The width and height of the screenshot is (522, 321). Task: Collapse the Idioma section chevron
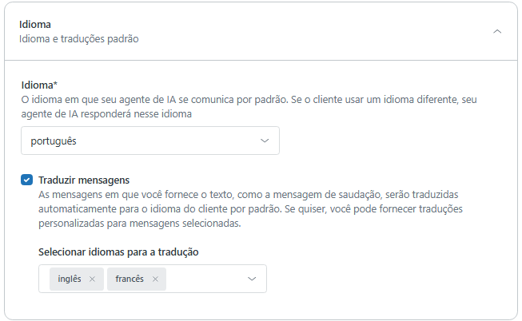(x=497, y=32)
